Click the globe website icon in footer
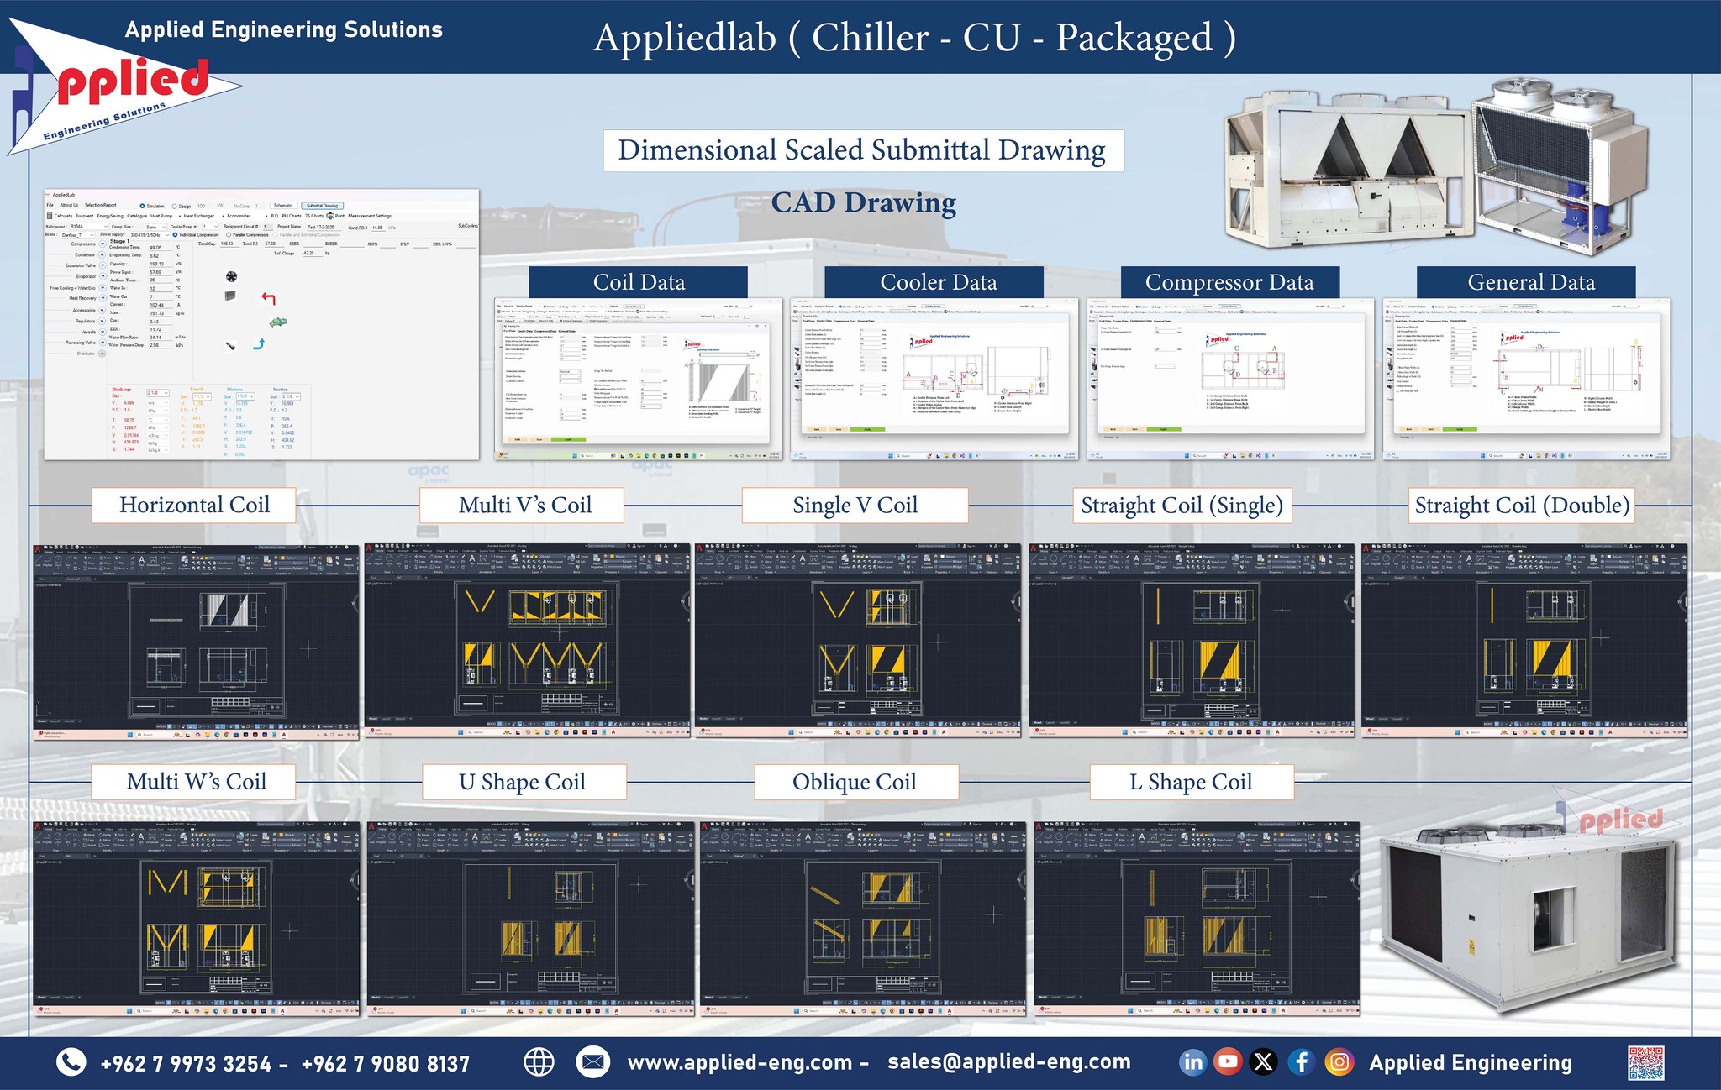 tap(539, 1062)
